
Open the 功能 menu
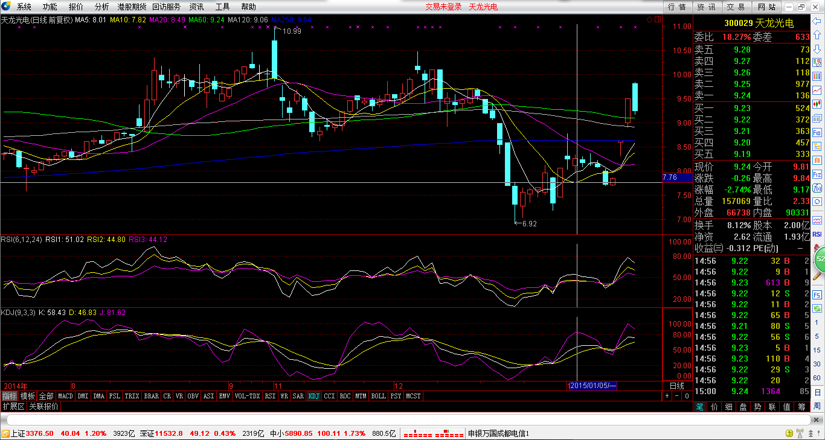pyautogui.click(x=50, y=7)
